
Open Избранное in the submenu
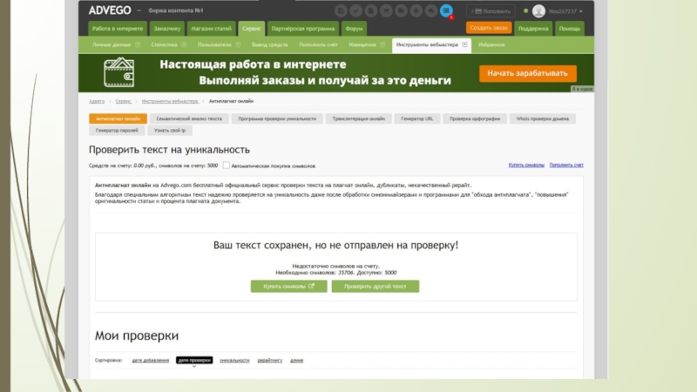[491, 44]
